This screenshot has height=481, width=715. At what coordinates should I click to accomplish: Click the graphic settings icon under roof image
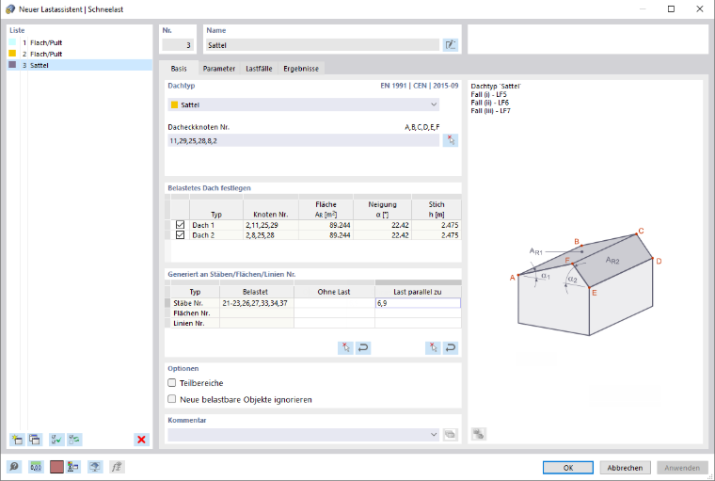[x=479, y=434]
